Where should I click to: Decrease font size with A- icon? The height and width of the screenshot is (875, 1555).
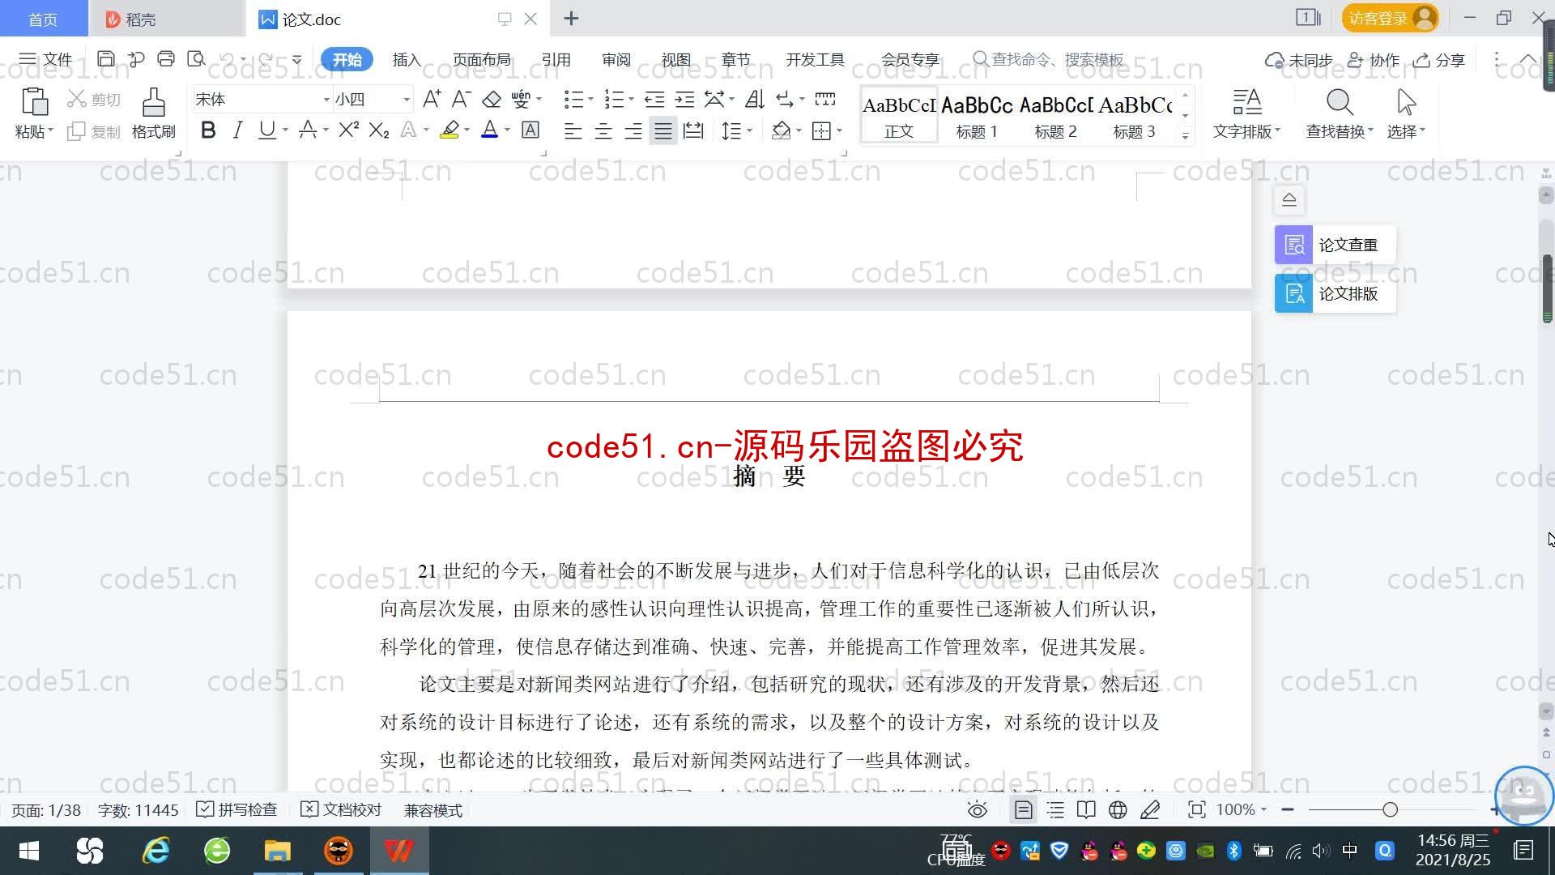point(461,99)
